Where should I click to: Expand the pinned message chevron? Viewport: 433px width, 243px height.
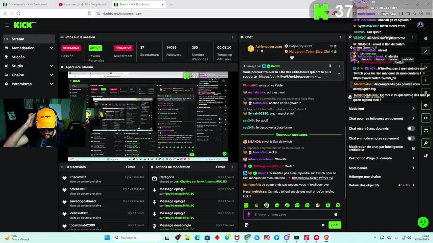click(x=339, y=73)
